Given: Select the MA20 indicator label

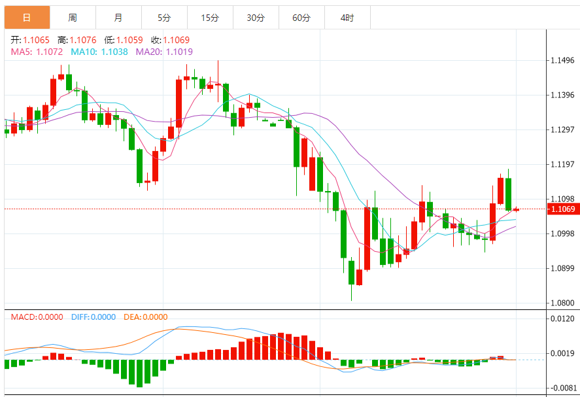Looking at the screenshot, I should 164,52.
